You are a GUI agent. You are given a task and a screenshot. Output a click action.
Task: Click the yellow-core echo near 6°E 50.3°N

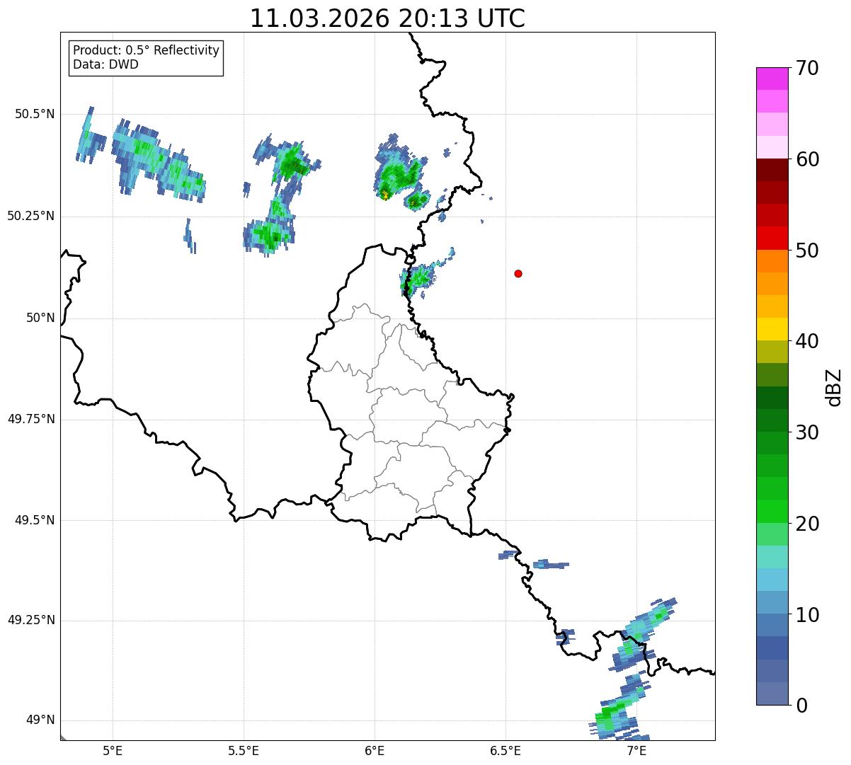tap(384, 194)
